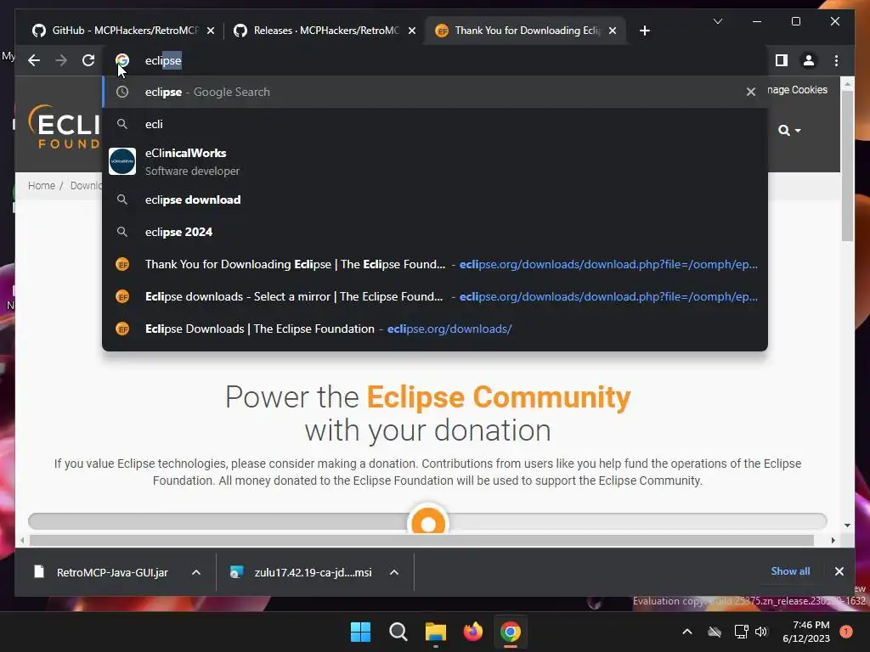The image size is (870, 652).
Task: Click Show all downloads
Action: [x=790, y=571]
